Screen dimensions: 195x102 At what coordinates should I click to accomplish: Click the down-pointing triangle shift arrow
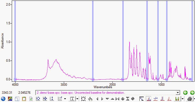tap(107, 99)
